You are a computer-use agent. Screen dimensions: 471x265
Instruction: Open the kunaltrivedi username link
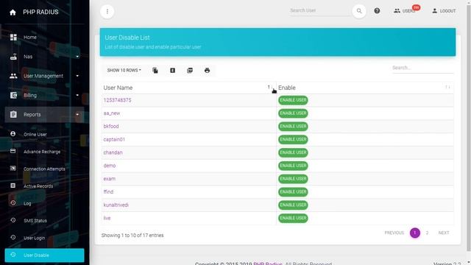click(116, 205)
